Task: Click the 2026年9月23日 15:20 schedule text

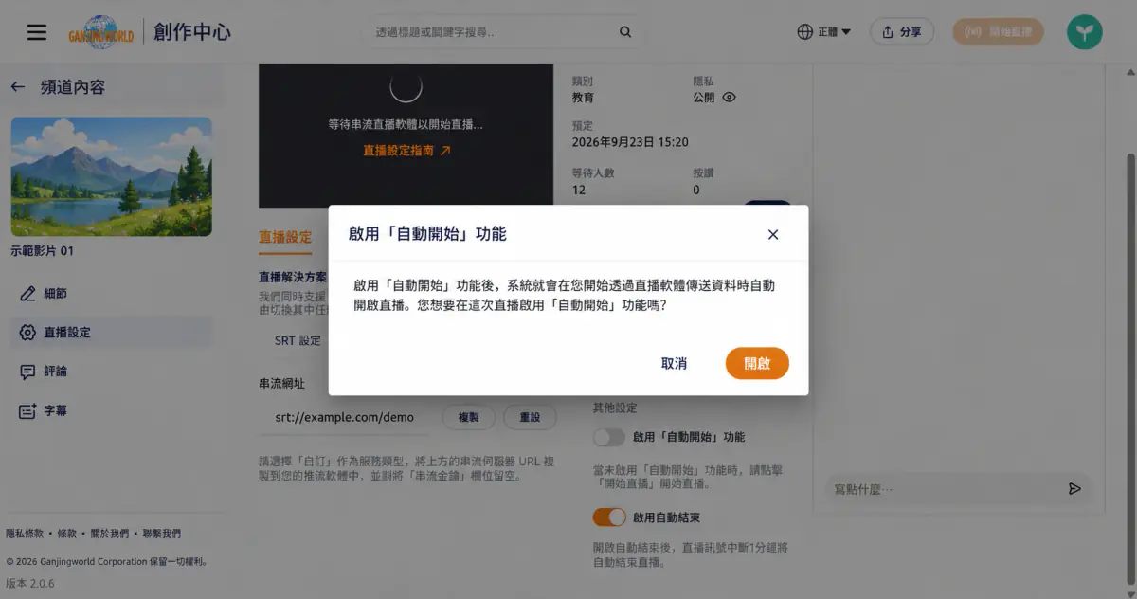Action: pos(630,142)
